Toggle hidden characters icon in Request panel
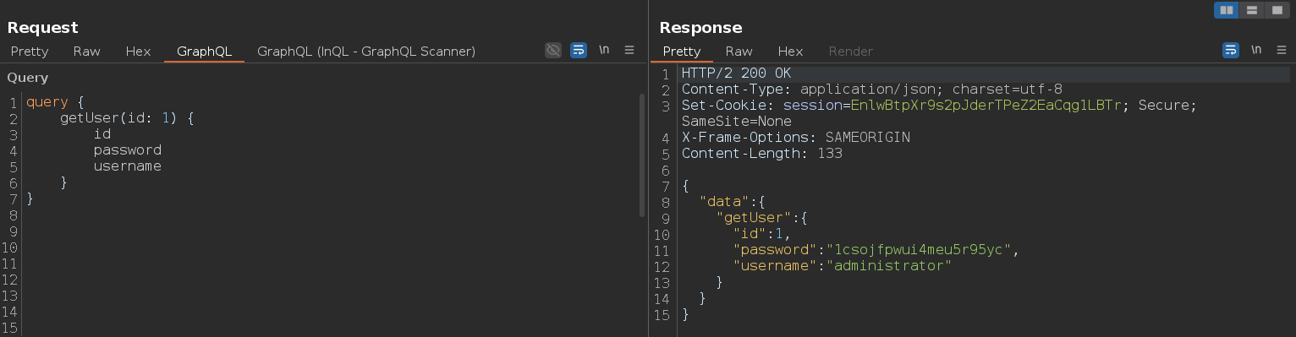The height and width of the screenshot is (337, 1296). pyautogui.click(x=553, y=51)
